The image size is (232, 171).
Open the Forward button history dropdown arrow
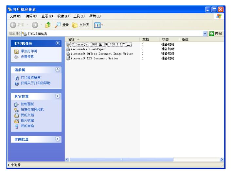tap(41, 25)
